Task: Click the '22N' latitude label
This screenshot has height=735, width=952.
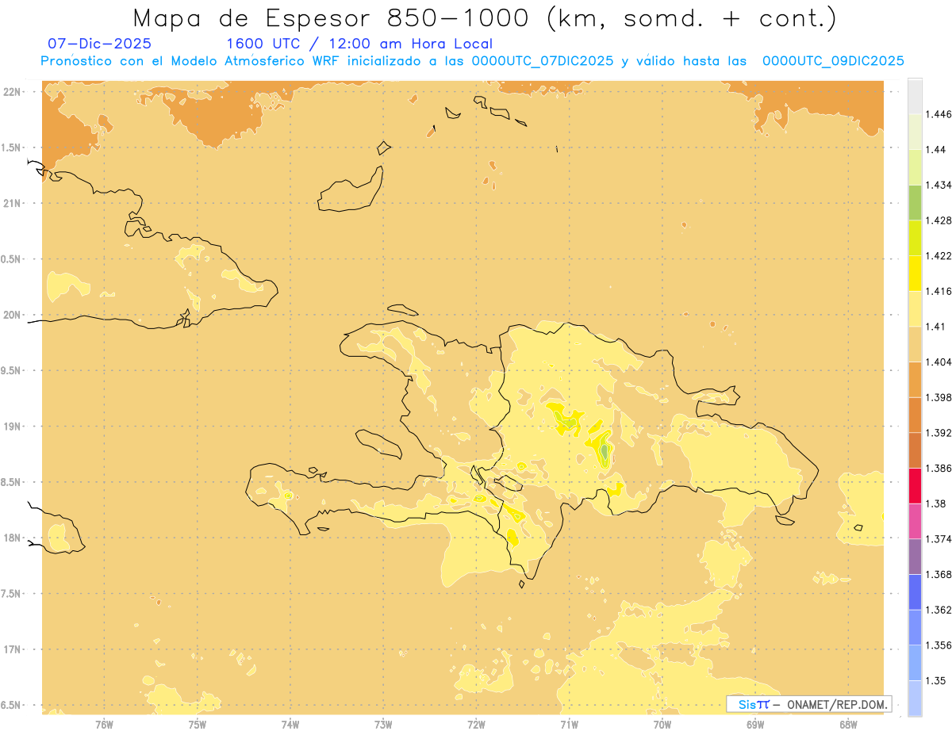Action: coord(13,92)
